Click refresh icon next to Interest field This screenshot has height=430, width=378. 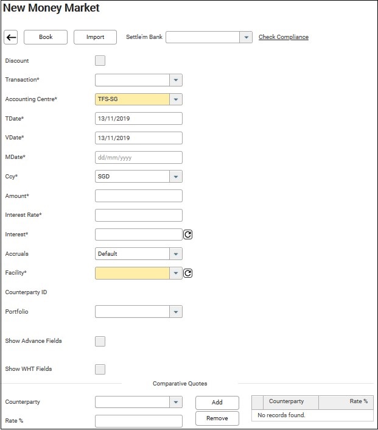(x=188, y=234)
